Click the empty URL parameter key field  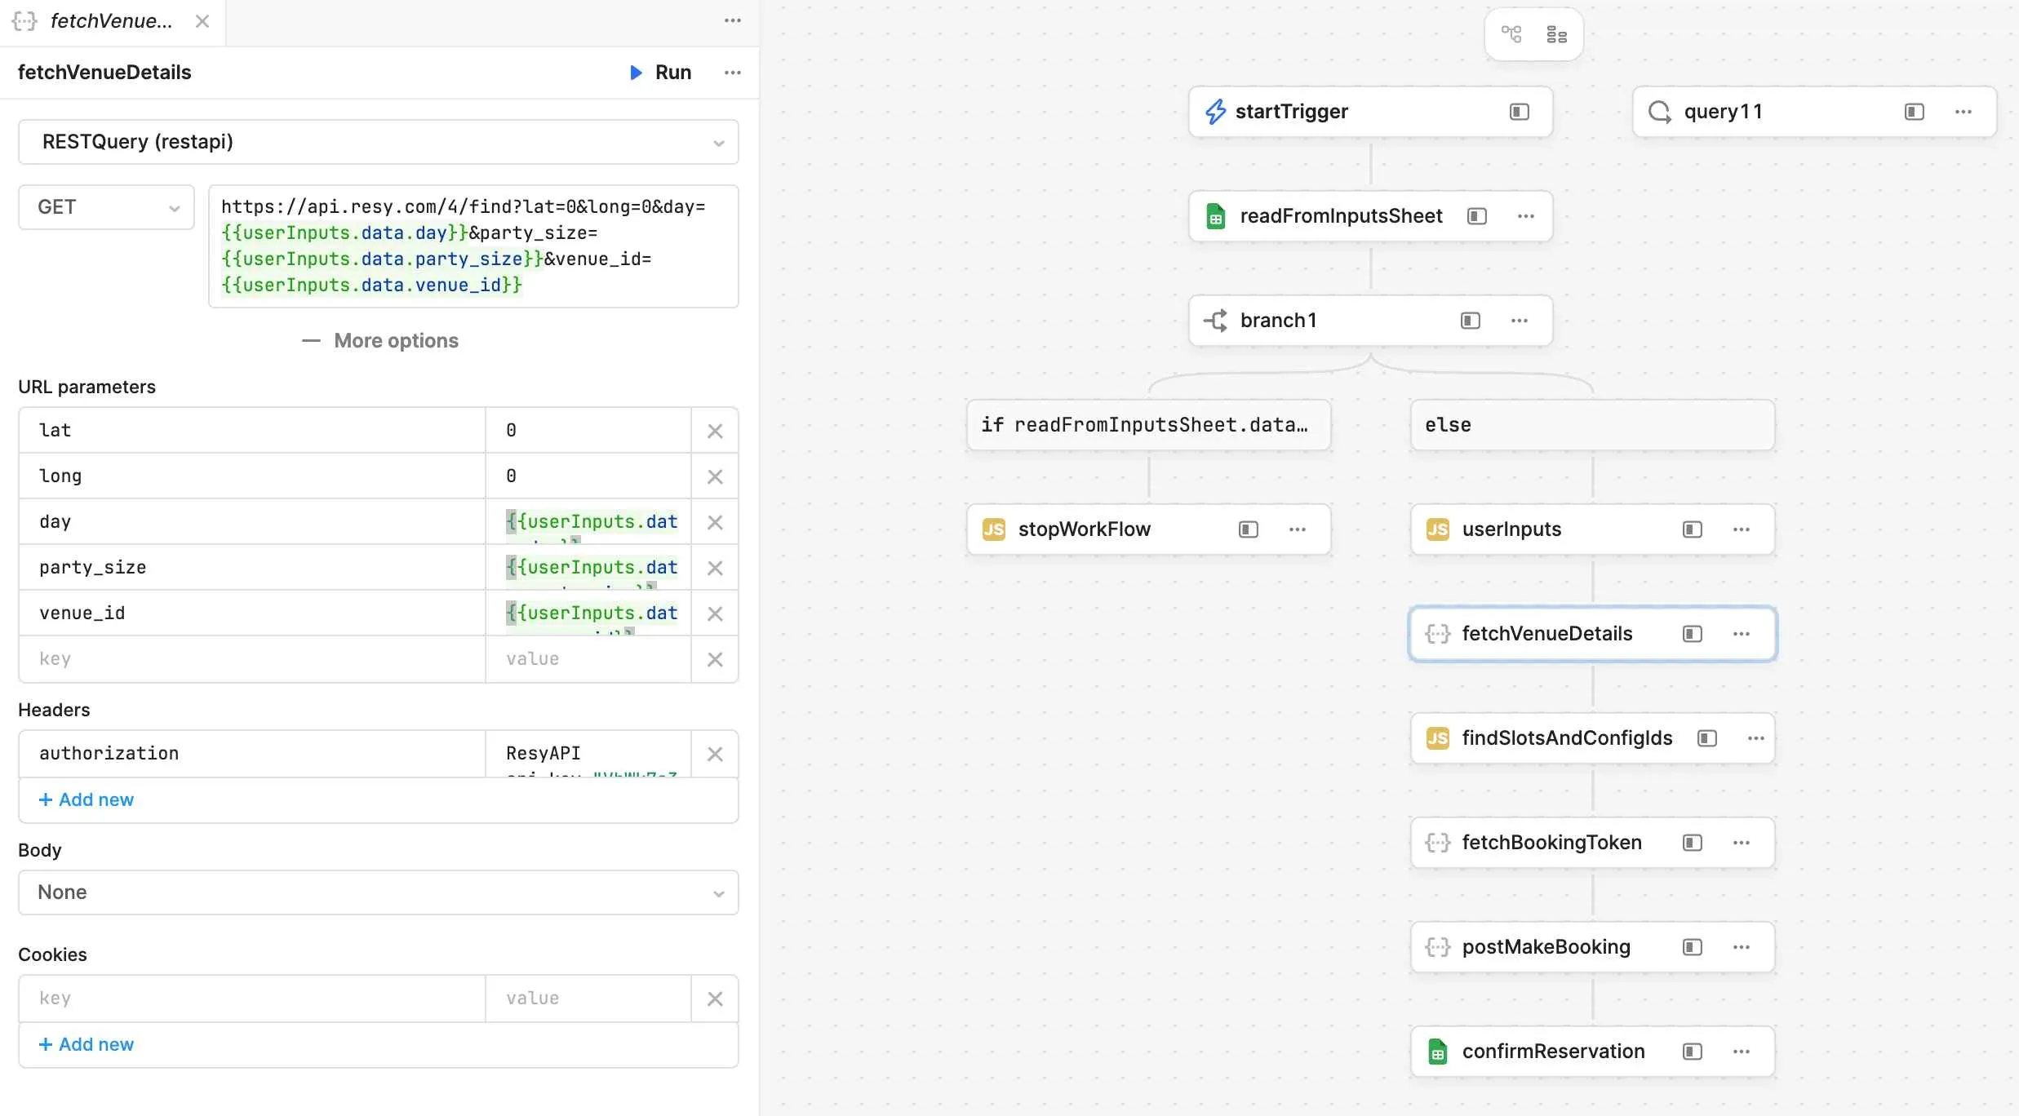[252, 659]
